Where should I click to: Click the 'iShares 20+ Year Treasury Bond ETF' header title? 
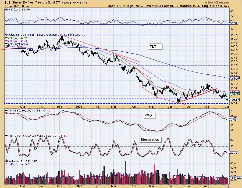click(36, 3)
